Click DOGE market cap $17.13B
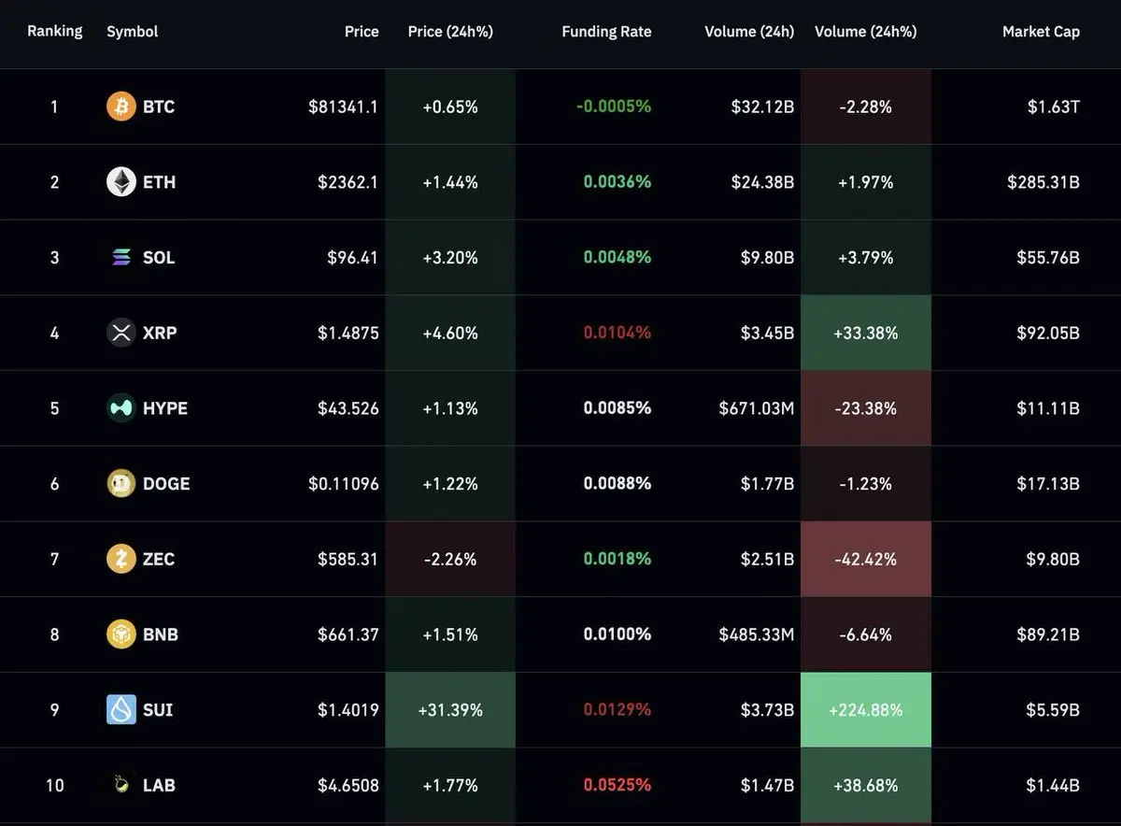This screenshot has width=1121, height=826. [1048, 484]
